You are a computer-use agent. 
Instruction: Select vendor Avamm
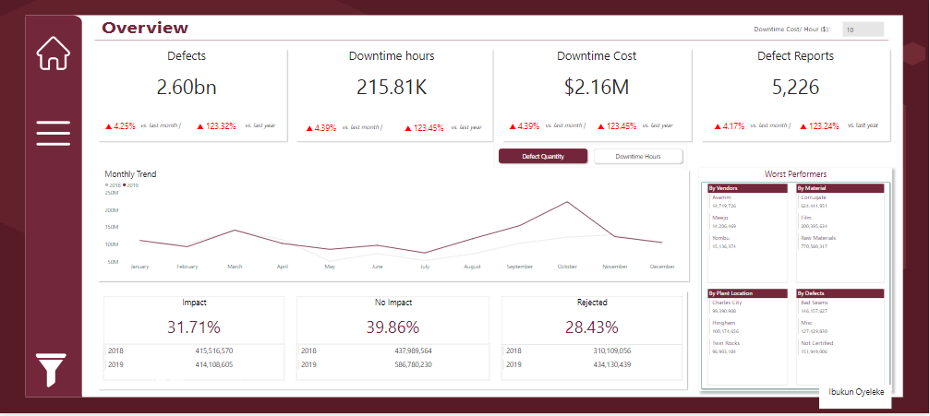point(722,197)
